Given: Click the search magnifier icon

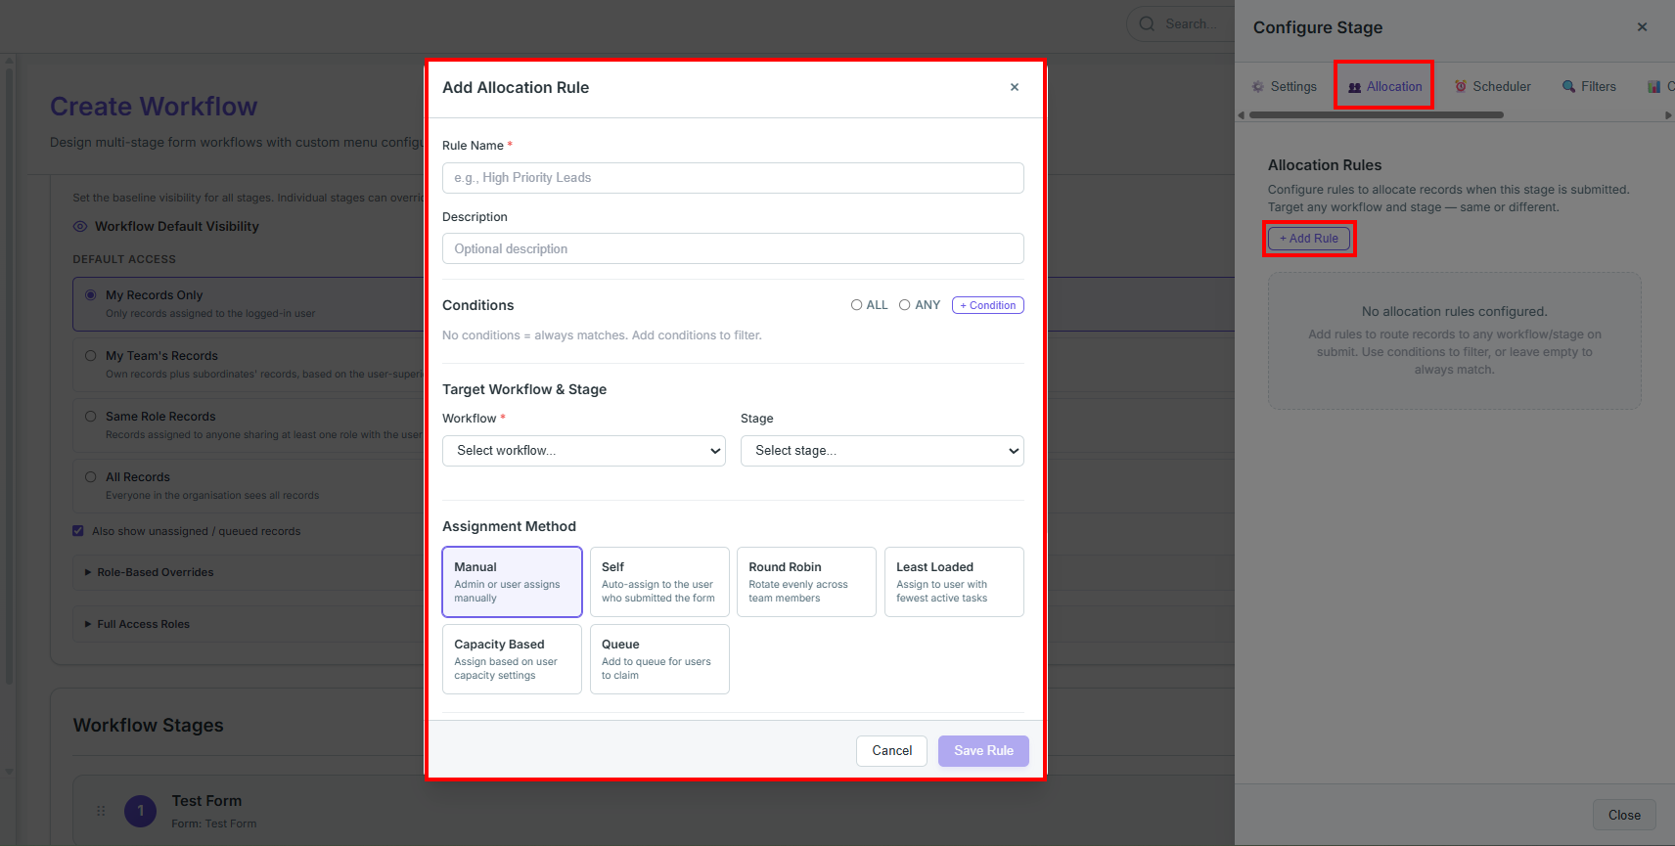Looking at the screenshot, I should (1147, 24).
